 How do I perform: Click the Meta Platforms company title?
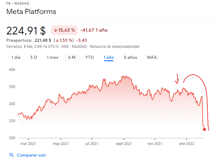tap(31, 12)
